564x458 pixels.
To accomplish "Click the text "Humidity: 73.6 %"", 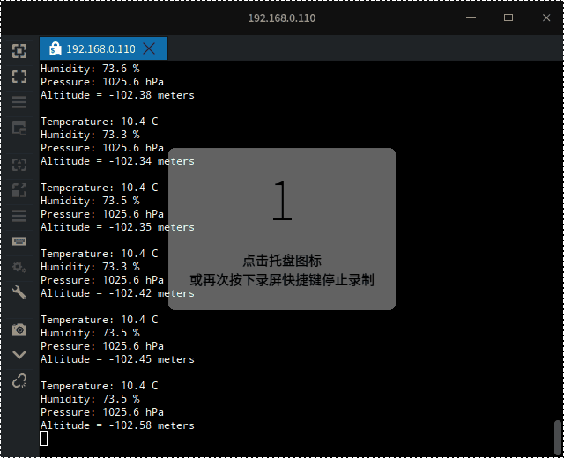I will click(90, 69).
